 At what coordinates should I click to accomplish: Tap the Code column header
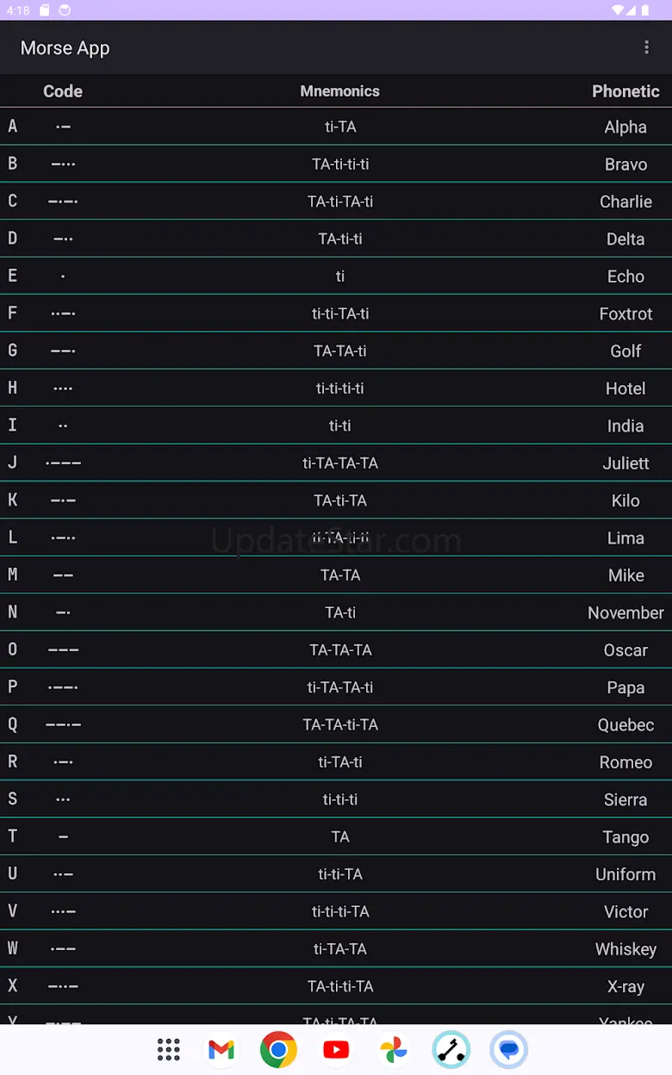click(x=63, y=91)
